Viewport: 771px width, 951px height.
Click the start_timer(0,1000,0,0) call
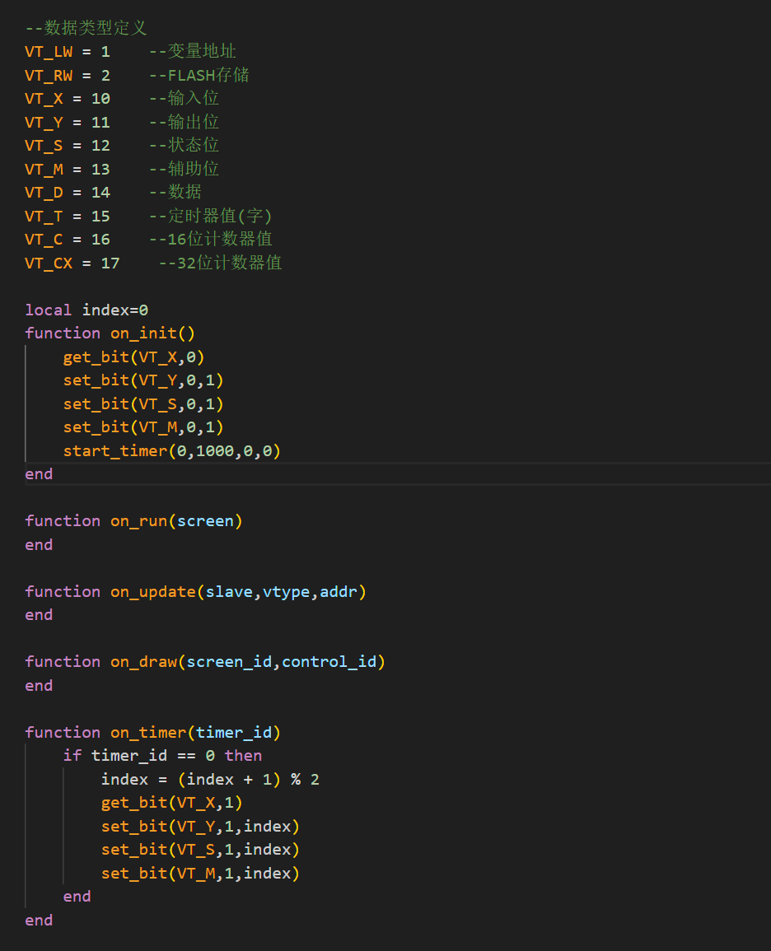coord(172,451)
